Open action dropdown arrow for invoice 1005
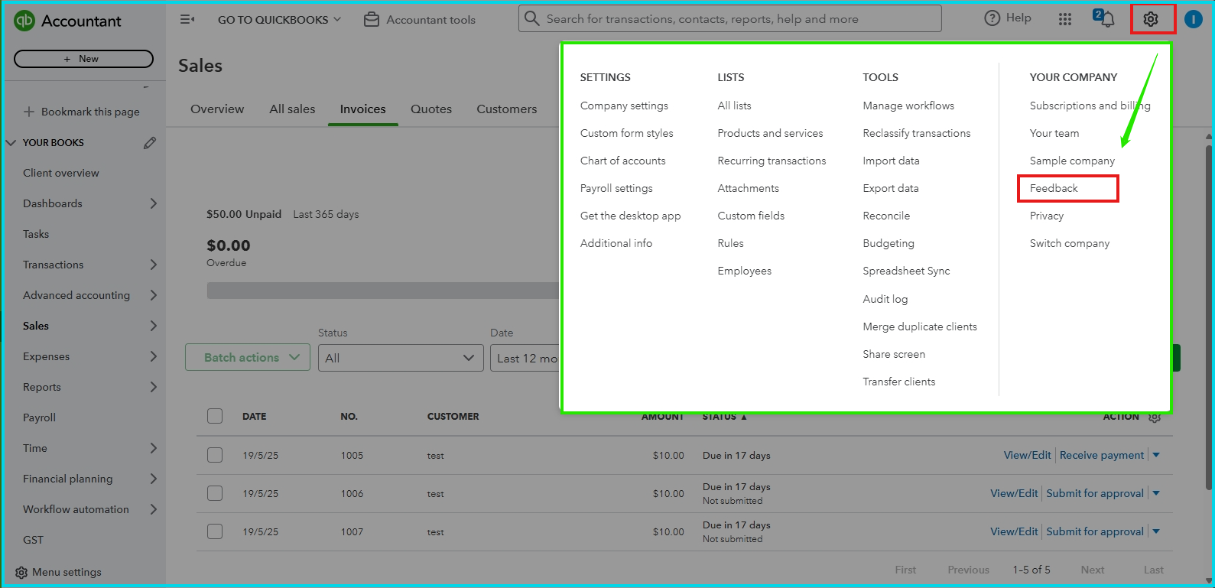This screenshot has width=1215, height=588. [1156, 455]
